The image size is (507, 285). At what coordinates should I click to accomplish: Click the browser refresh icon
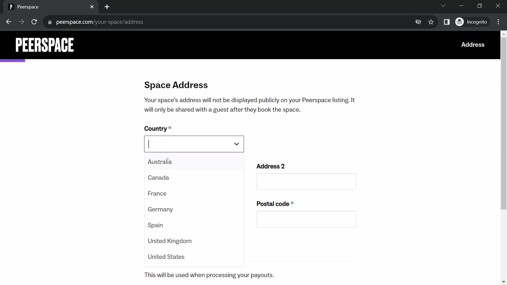point(34,22)
